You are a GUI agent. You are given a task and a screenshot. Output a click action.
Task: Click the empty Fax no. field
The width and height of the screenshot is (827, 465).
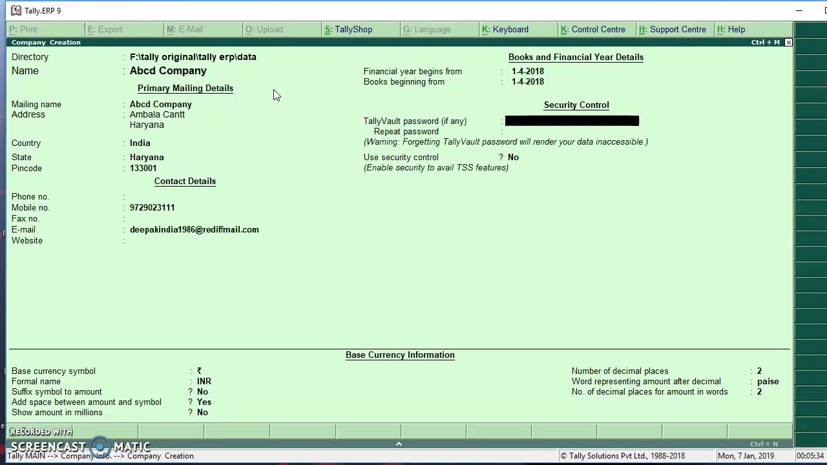pos(194,219)
